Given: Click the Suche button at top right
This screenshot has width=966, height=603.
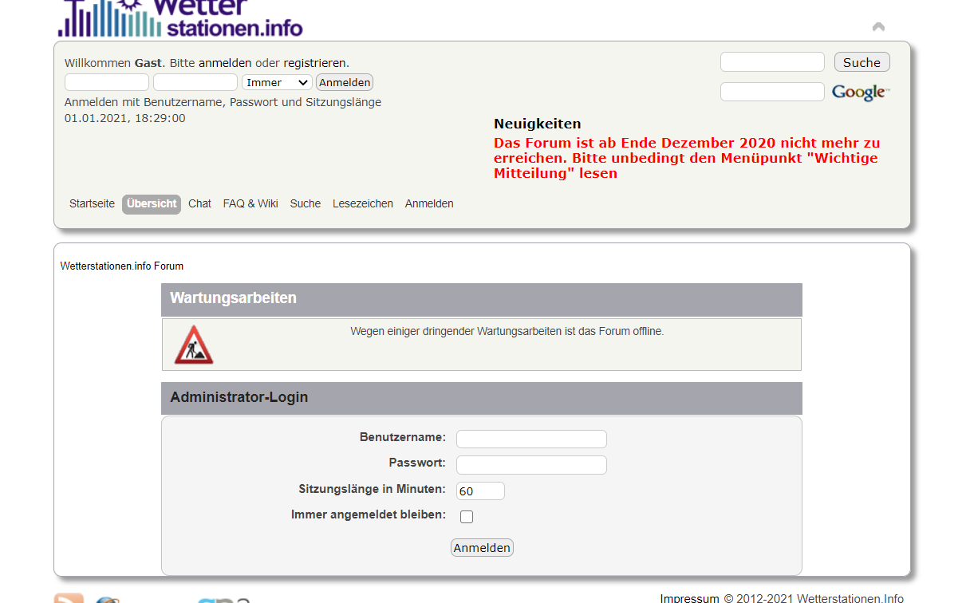Looking at the screenshot, I should pos(862,62).
